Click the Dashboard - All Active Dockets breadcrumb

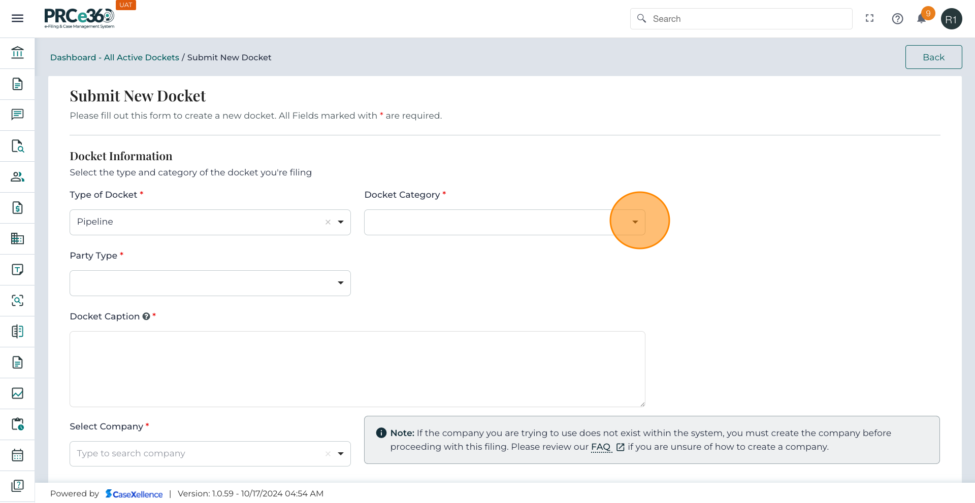coord(114,58)
